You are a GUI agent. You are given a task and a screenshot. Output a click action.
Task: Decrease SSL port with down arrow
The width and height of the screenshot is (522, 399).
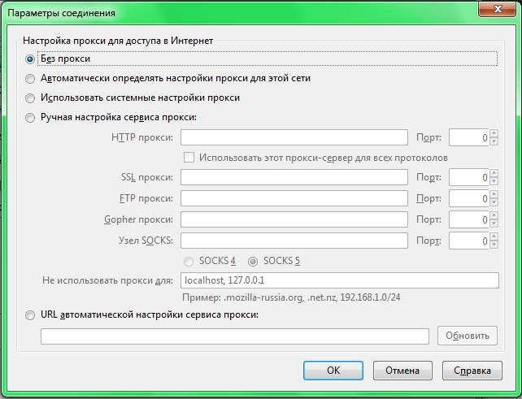494,181
